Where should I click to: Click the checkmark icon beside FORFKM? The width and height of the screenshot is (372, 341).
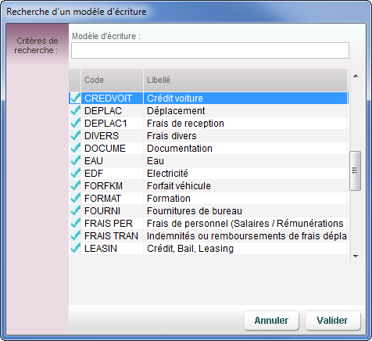(x=75, y=185)
